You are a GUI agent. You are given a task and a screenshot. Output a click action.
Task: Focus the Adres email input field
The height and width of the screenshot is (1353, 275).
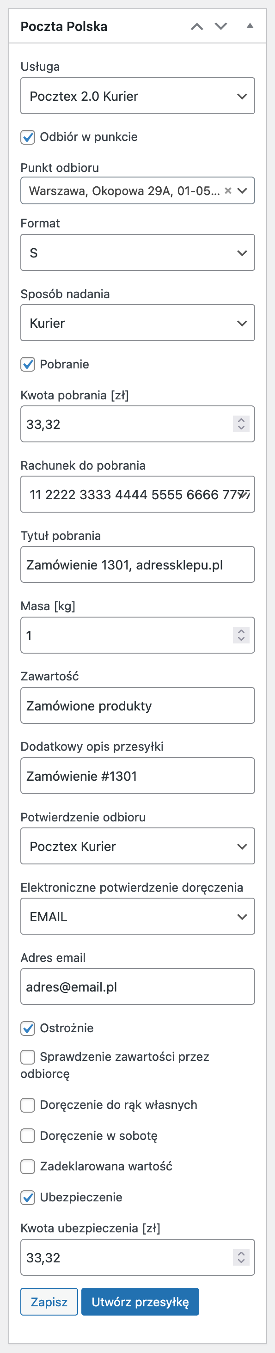[138, 987]
